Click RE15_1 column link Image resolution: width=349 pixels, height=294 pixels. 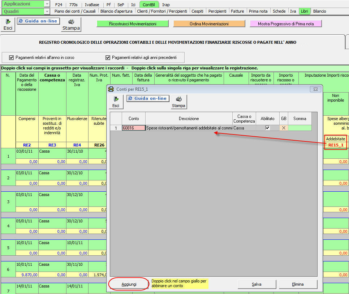tap(336, 145)
